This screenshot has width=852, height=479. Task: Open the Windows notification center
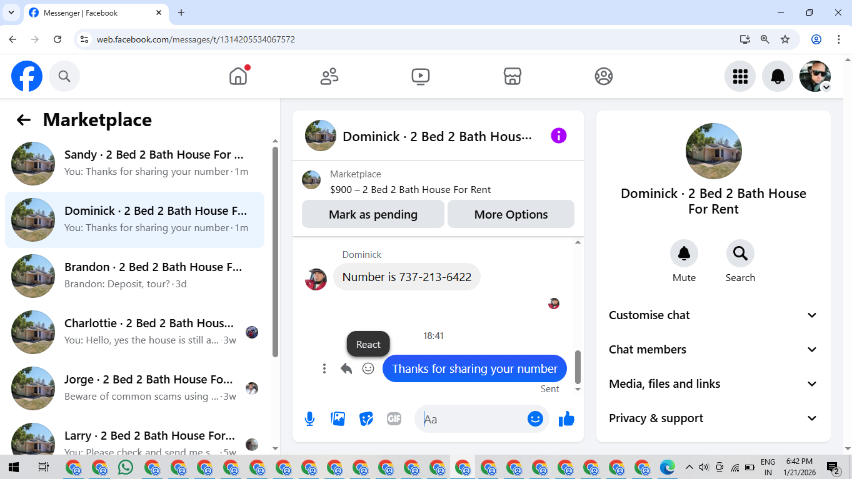[833, 467]
